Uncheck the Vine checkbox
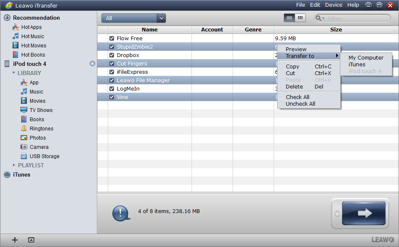The height and width of the screenshot is (247, 399). tap(111, 97)
